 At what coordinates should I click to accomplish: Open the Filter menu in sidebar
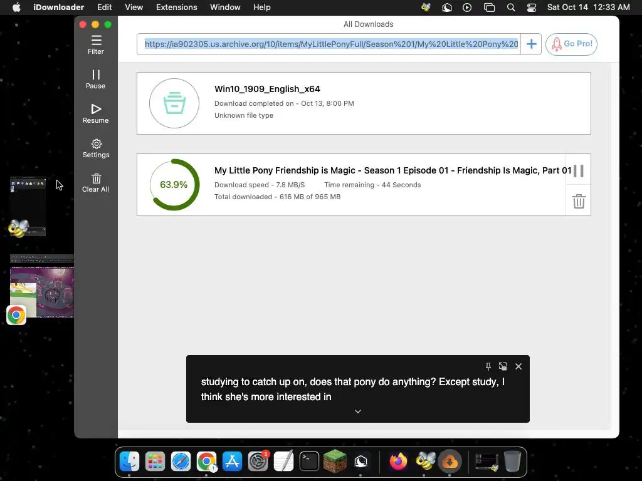click(96, 45)
